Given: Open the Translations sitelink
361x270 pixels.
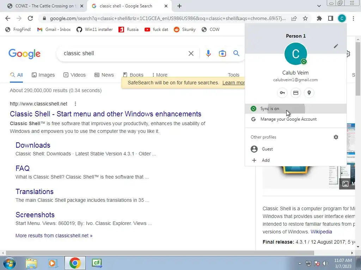Looking at the screenshot, I should pyautogui.click(x=35, y=192).
